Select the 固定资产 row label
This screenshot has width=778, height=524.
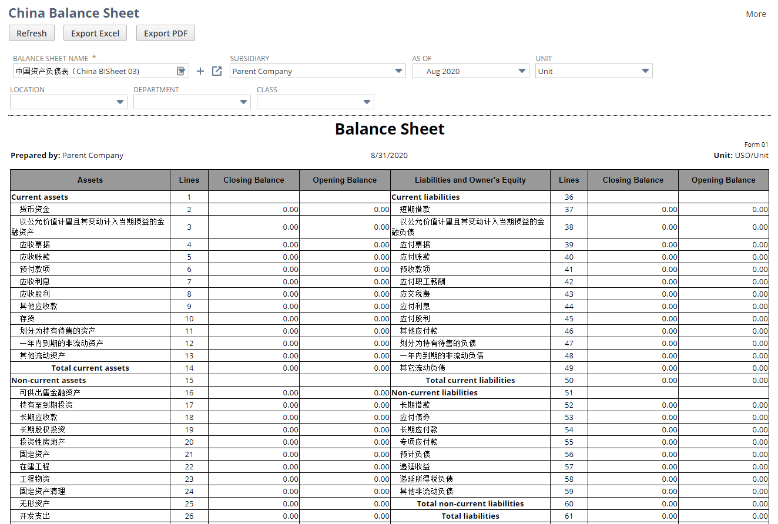coord(35,455)
